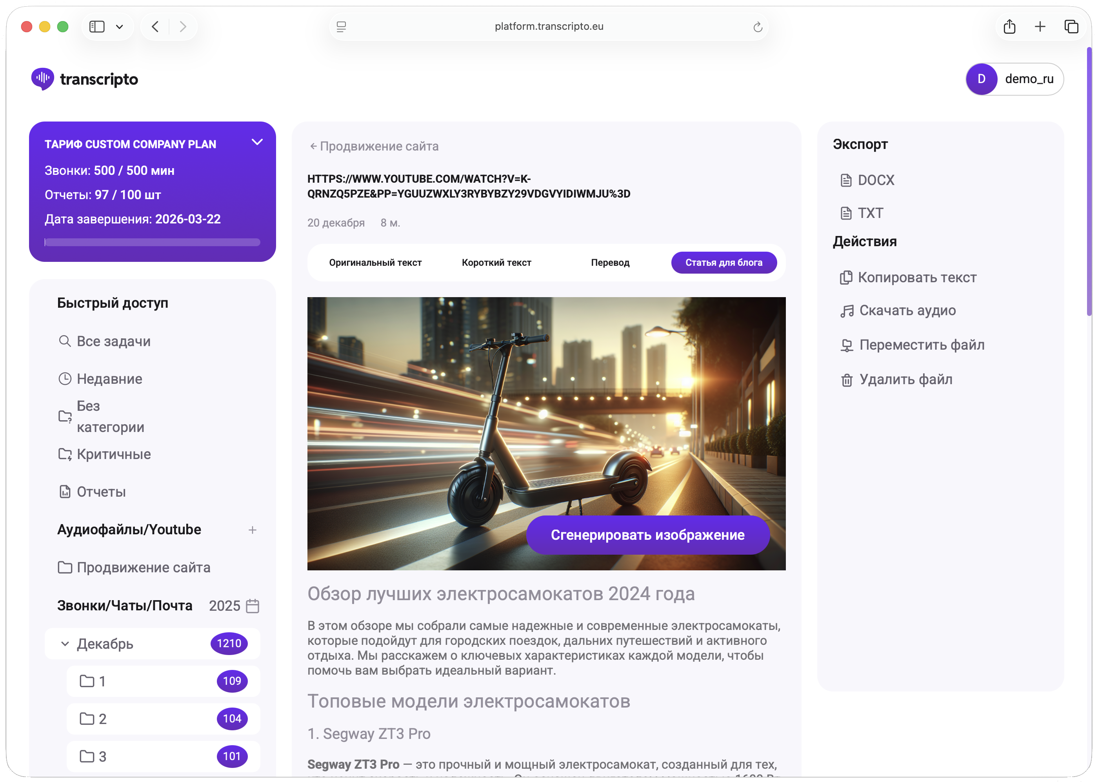The image size is (1098, 784).
Task: Collapse the tariff plan card chevron
Action: (257, 142)
